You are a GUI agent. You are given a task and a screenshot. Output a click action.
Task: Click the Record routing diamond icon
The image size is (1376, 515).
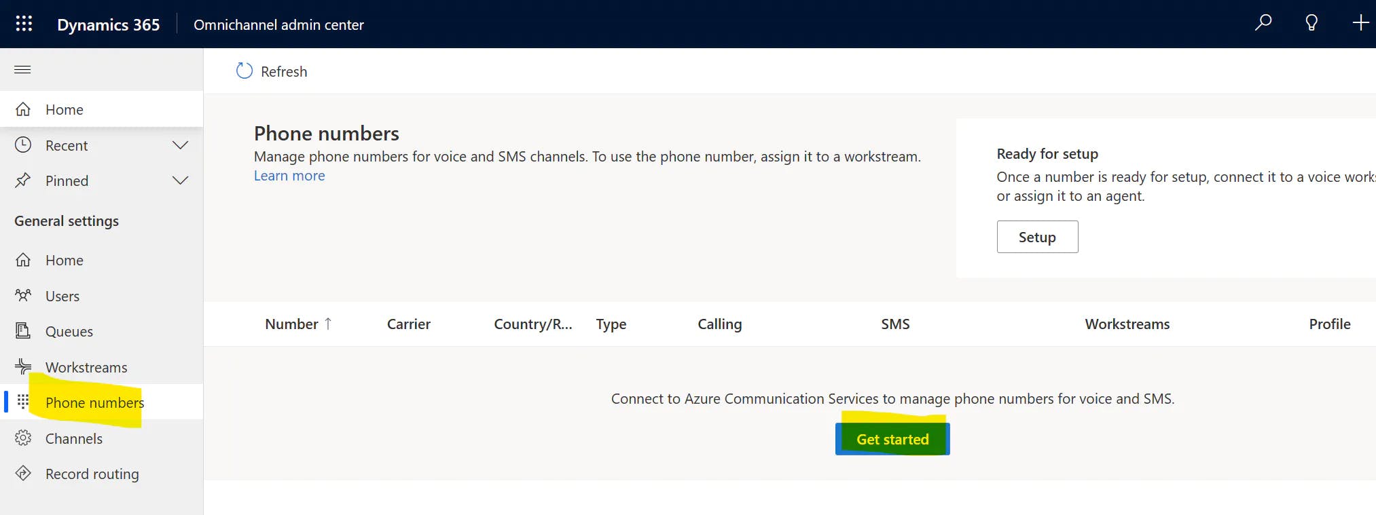coord(23,473)
